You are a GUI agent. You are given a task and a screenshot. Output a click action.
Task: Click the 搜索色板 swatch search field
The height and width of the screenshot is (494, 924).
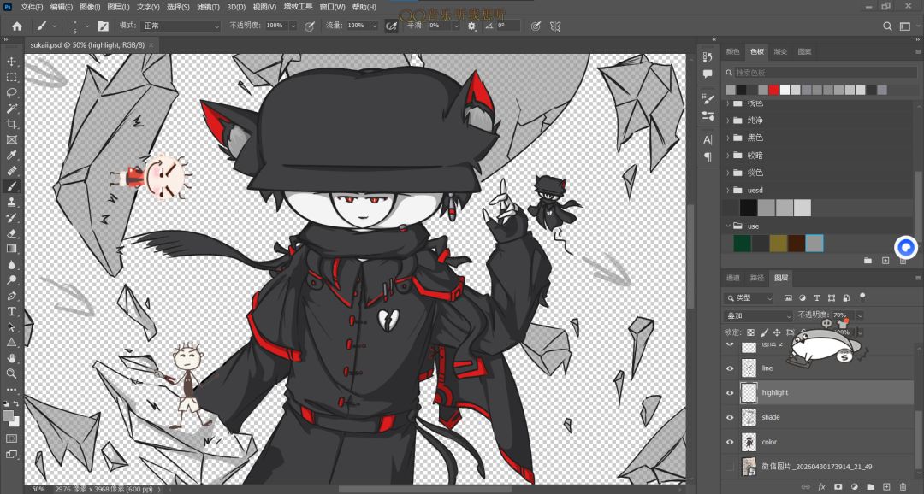coord(819,73)
